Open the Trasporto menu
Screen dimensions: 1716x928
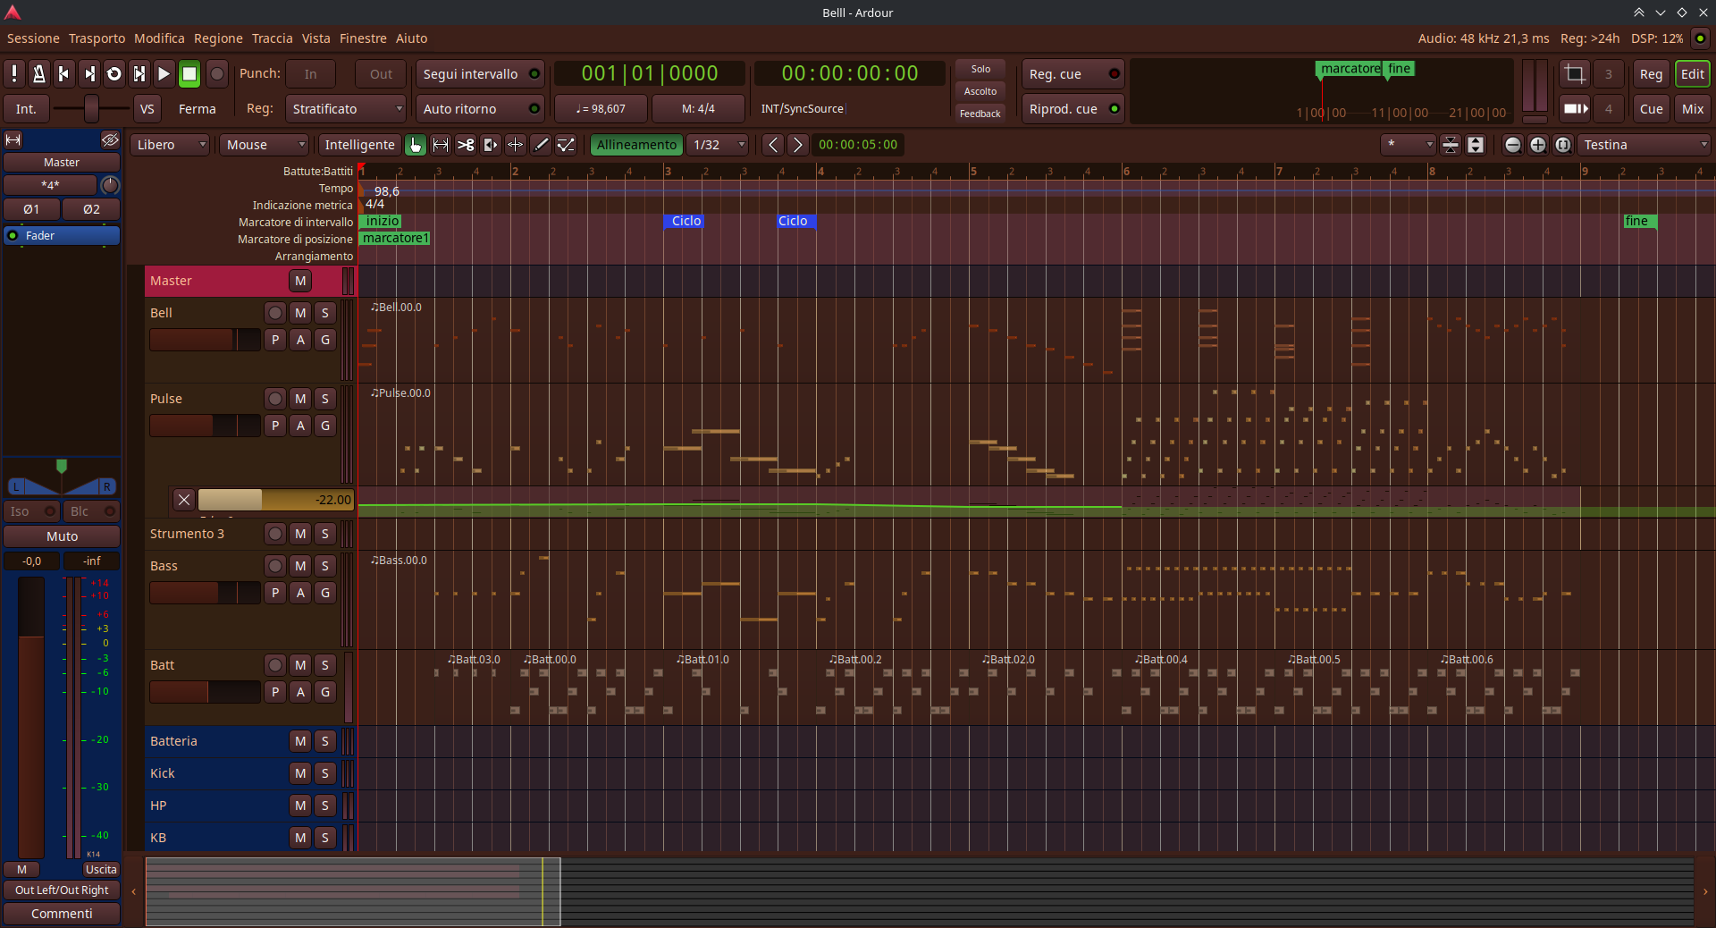pyautogui.click(x=97, y=38)
